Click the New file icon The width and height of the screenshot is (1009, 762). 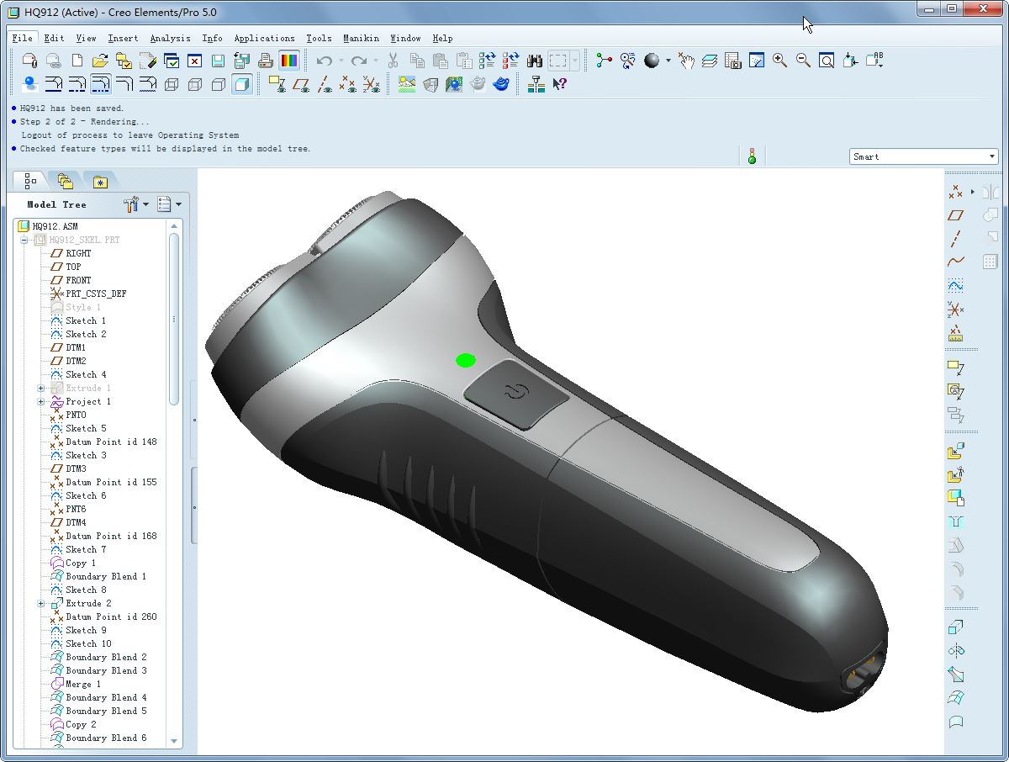click(77, 61)
